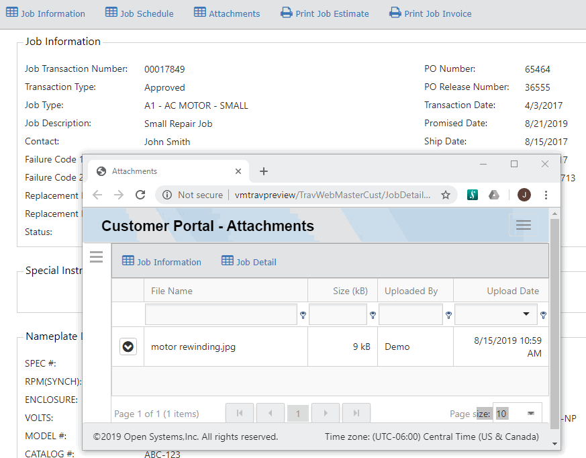Expand the motor rewinding.jpg row
The height and width of the screenshot is (458, 586).
128,347
